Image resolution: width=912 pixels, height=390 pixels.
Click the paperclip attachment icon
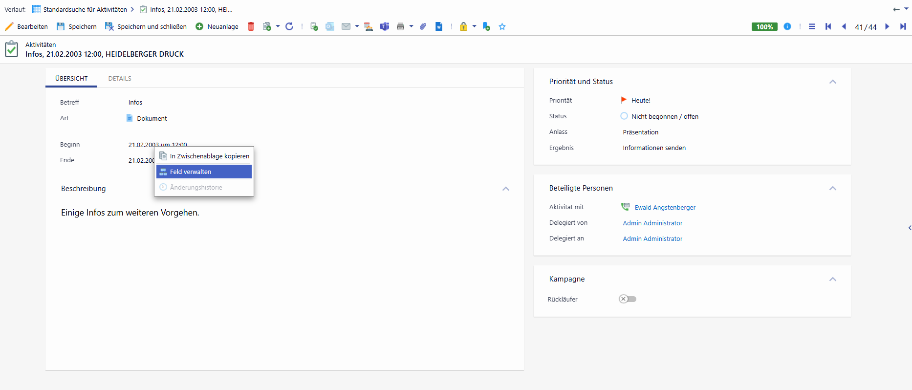[x=423, y=26]
